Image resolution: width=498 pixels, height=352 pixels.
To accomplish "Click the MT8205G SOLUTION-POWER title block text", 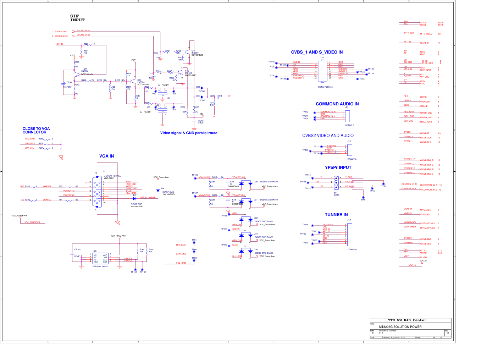I will (x=400, y=327).
